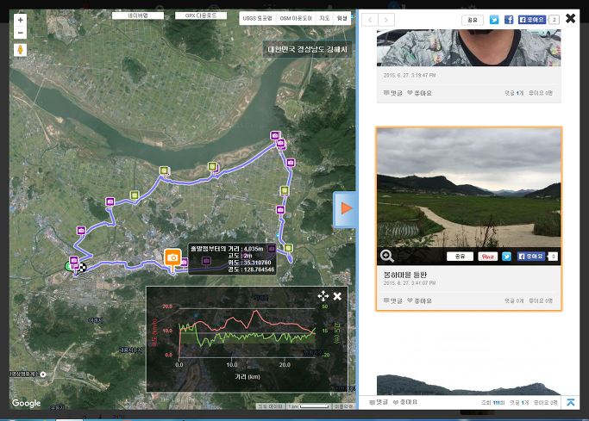This screenshot has height=421, width=589.
Task: Close the photo viewer panel
Action: (570, 18)
